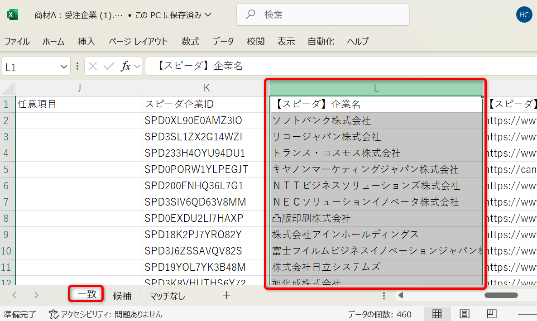The width and height of the screenshot is (537, 321).
Task: Open the ファイル menu
Action: tap(17, 41)
